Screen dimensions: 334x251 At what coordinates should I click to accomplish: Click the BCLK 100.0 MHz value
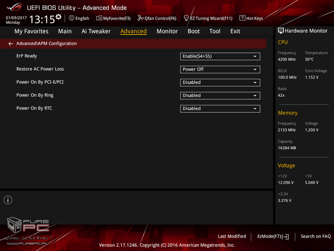pyautogui.click(x=287, y=77)
